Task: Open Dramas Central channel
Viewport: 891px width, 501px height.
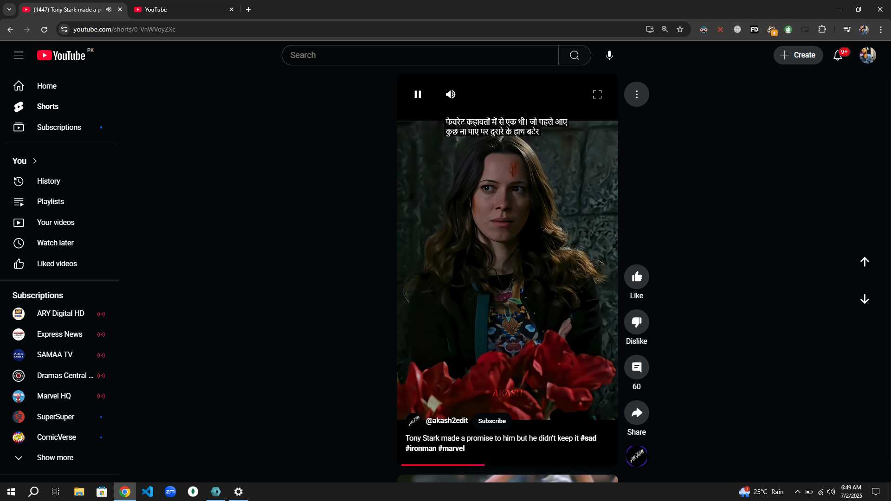Action: tap(59, 375)
